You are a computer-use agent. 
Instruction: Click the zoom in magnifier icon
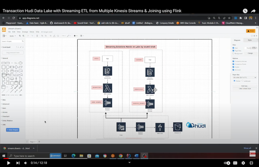point(20,36)
